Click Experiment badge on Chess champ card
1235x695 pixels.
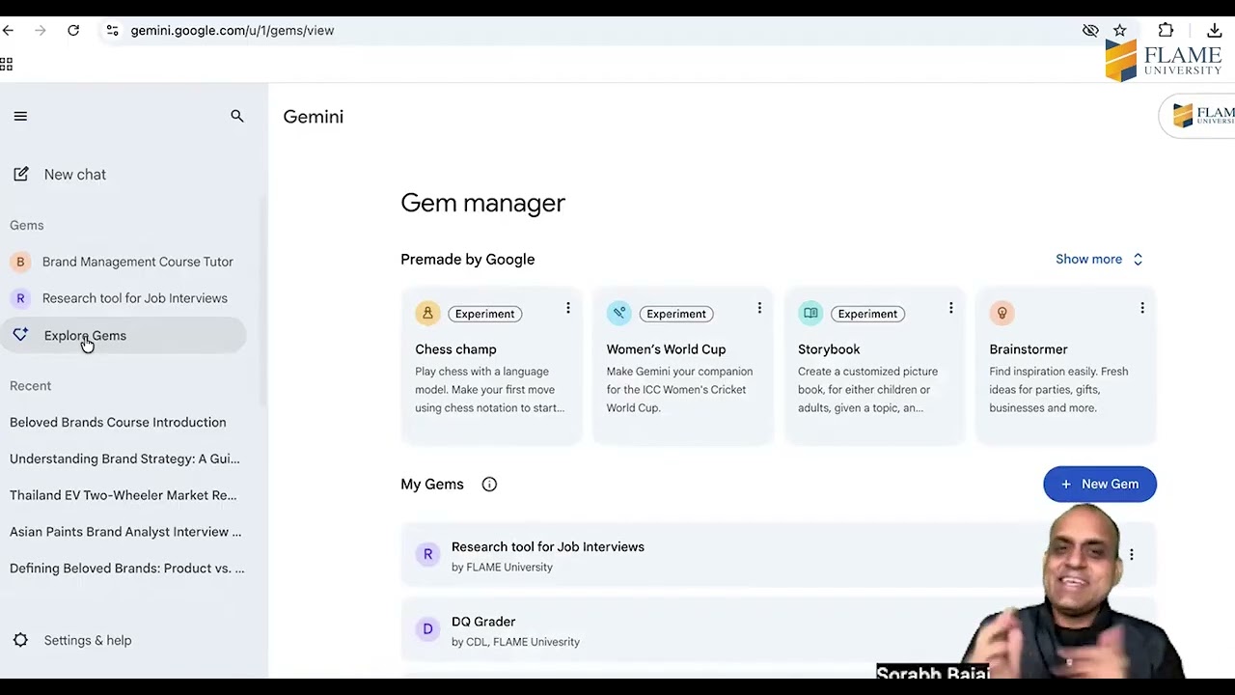point(485,314)
